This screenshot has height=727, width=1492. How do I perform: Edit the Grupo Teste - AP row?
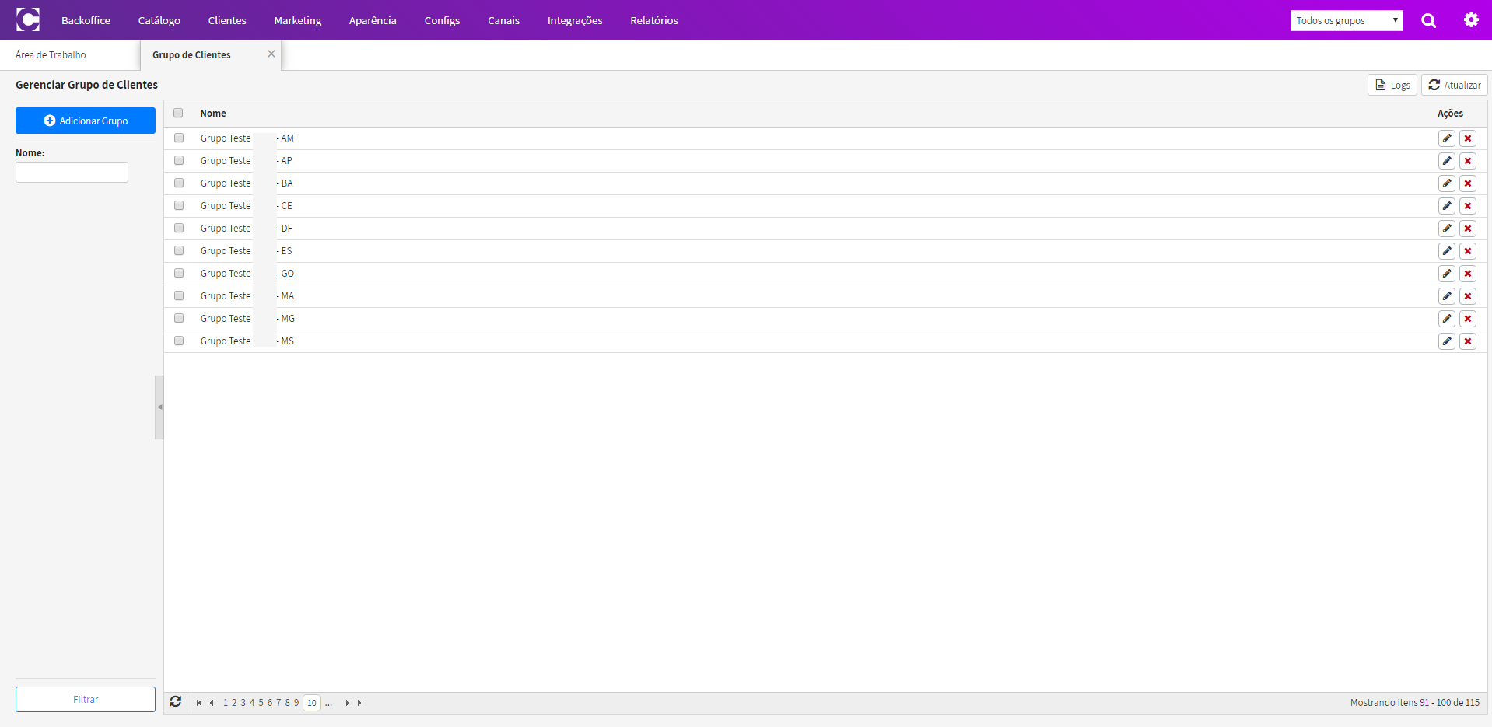click(x=1447, y=161)
